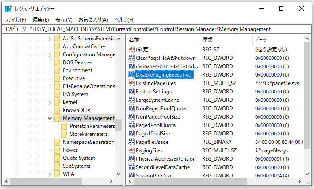The height and width of the screenshot is (189, 314).
Task: Click the PagedPoolQuota value icon
Action: pyautogui.click(x=131, y=125)
